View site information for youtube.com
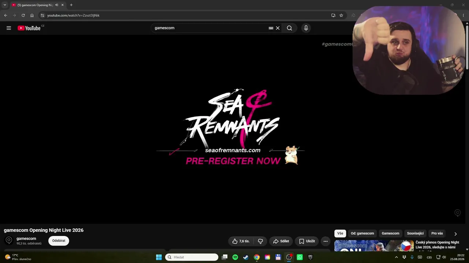 tap(42, 15)
